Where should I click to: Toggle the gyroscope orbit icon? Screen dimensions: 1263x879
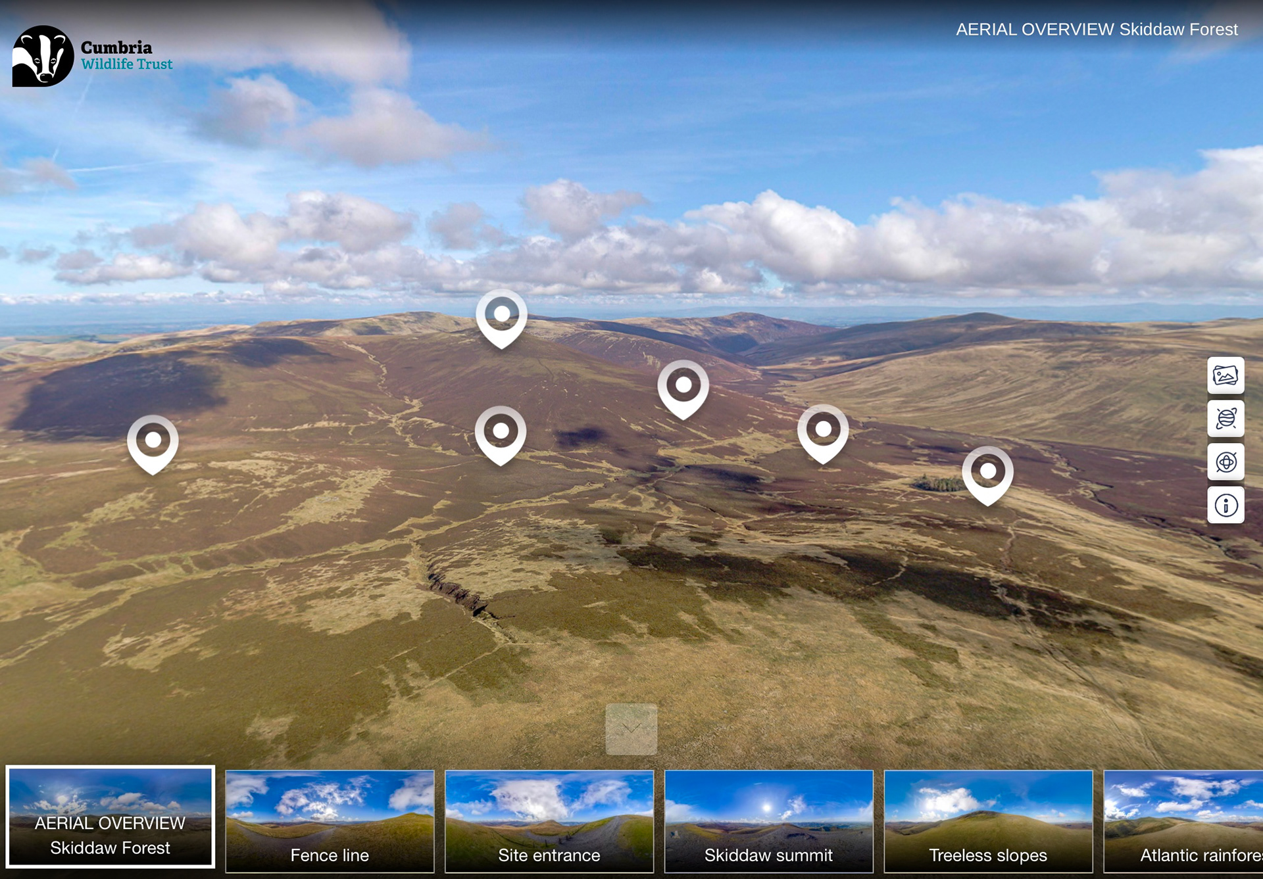(x=1226, y=462)
